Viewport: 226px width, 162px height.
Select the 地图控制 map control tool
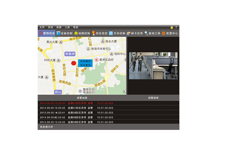click(x=82, y=33)
